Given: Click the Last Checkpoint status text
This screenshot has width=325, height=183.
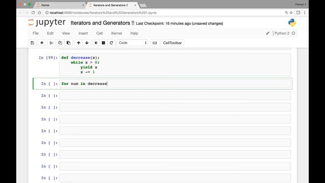Looking at the screenshot, I should pyautogui.click(x=179, y=23).
